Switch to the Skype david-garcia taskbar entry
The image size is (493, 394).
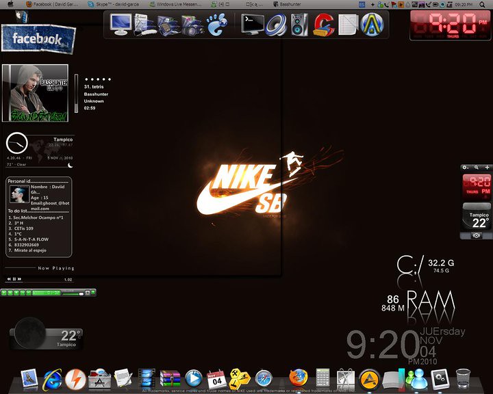(x=113, y=4)
